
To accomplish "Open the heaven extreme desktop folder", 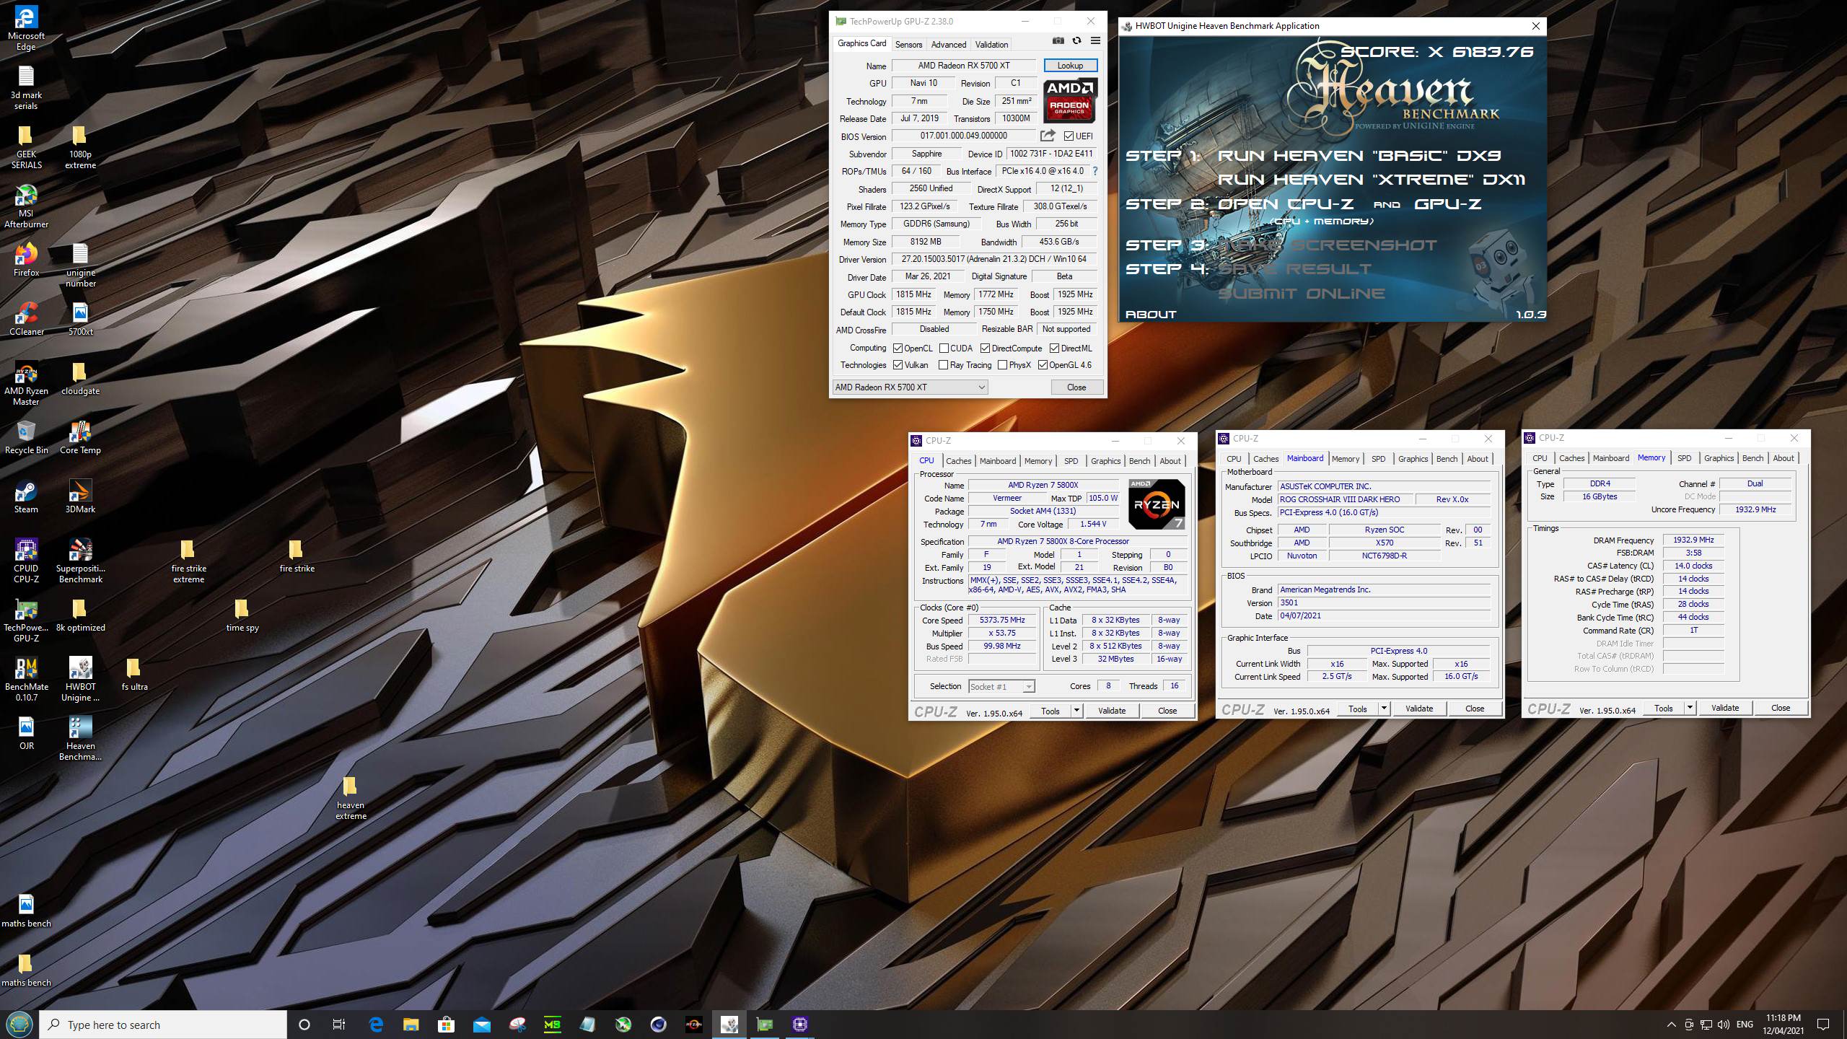I will pyautogui.click(x=351, y=798).
